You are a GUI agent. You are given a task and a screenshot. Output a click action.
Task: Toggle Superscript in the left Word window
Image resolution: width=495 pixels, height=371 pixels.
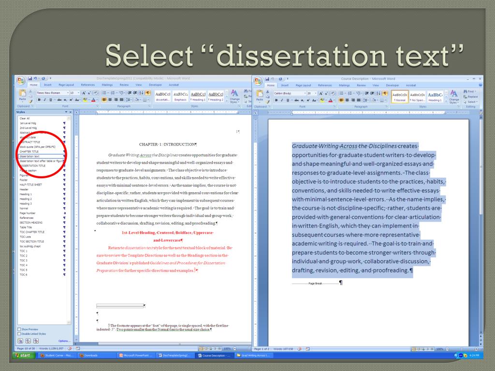71,100
